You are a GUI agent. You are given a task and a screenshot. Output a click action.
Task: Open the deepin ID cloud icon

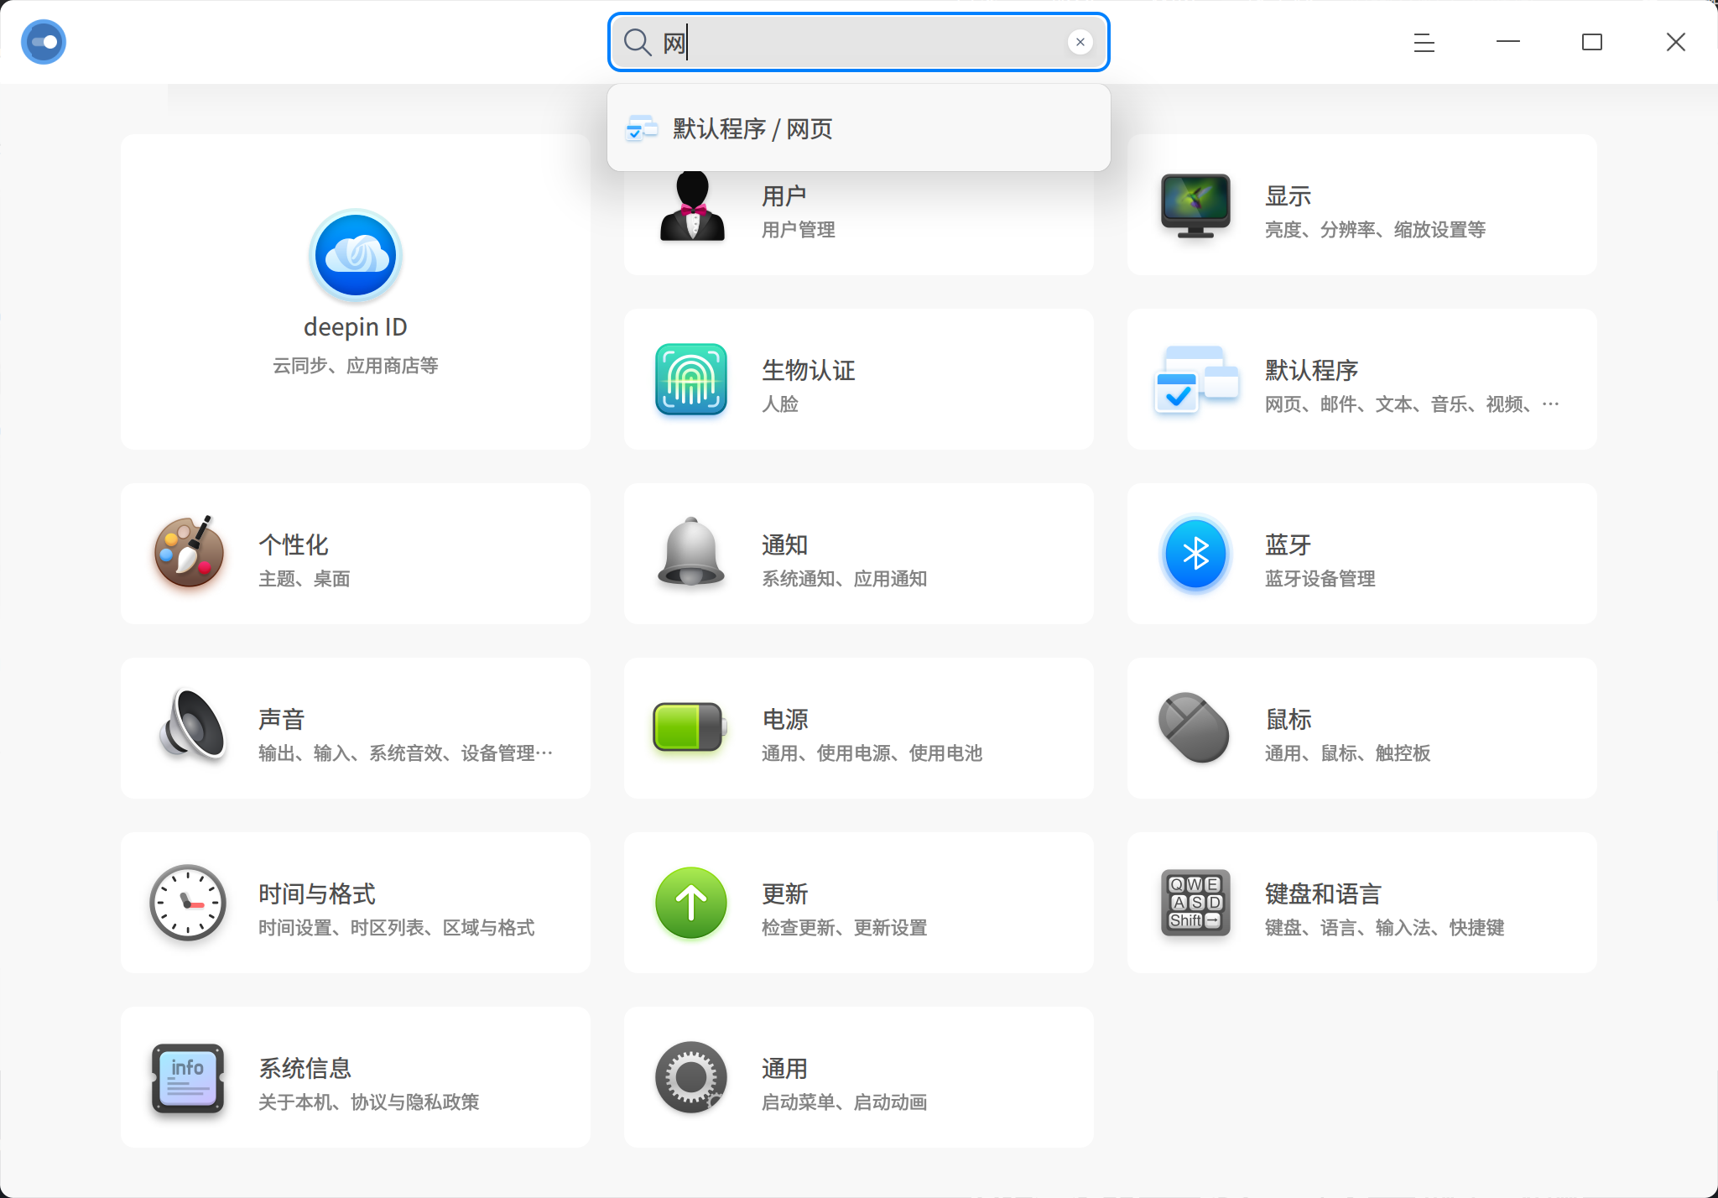pyautogui.click(x=356, y=256)
